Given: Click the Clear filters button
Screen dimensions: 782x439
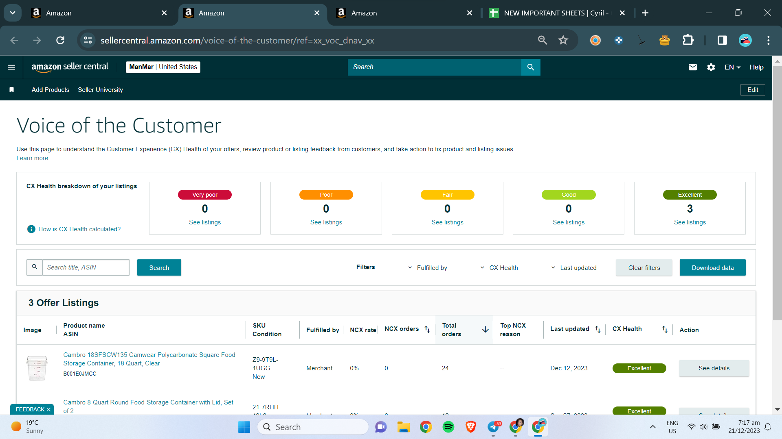Looking at the screenshot, I should pyautogui.click(x=644, y=267).
